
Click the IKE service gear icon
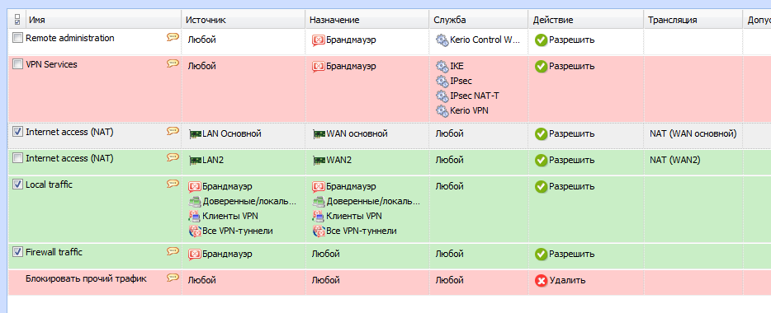tap(442, 66)
